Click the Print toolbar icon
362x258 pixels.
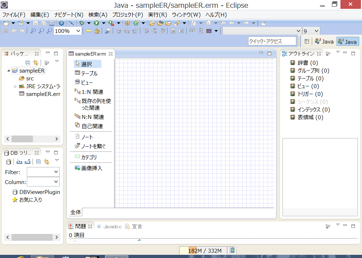[x=52, y=23]
